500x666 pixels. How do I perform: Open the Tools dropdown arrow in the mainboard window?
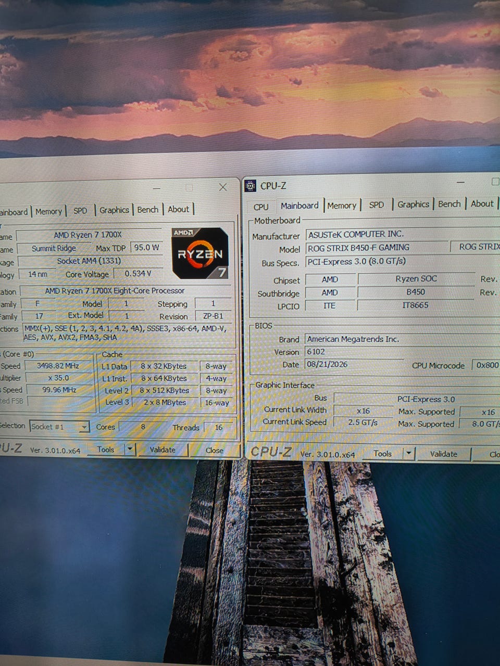click(x=409, y=454)
